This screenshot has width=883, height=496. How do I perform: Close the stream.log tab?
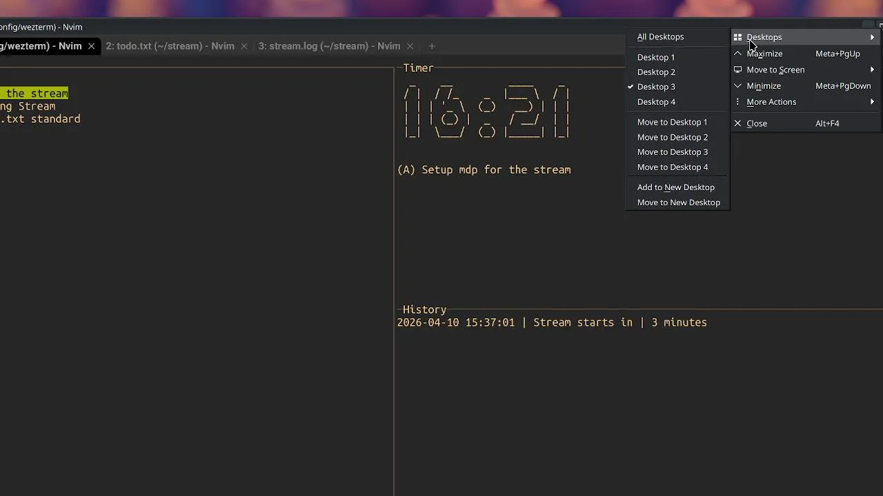[410, 46]
